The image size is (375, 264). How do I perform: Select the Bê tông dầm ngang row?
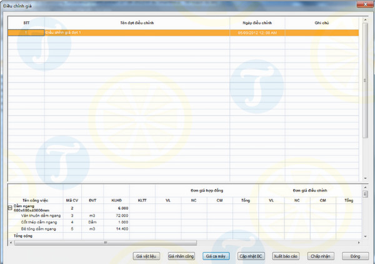[x=37, y=228]
